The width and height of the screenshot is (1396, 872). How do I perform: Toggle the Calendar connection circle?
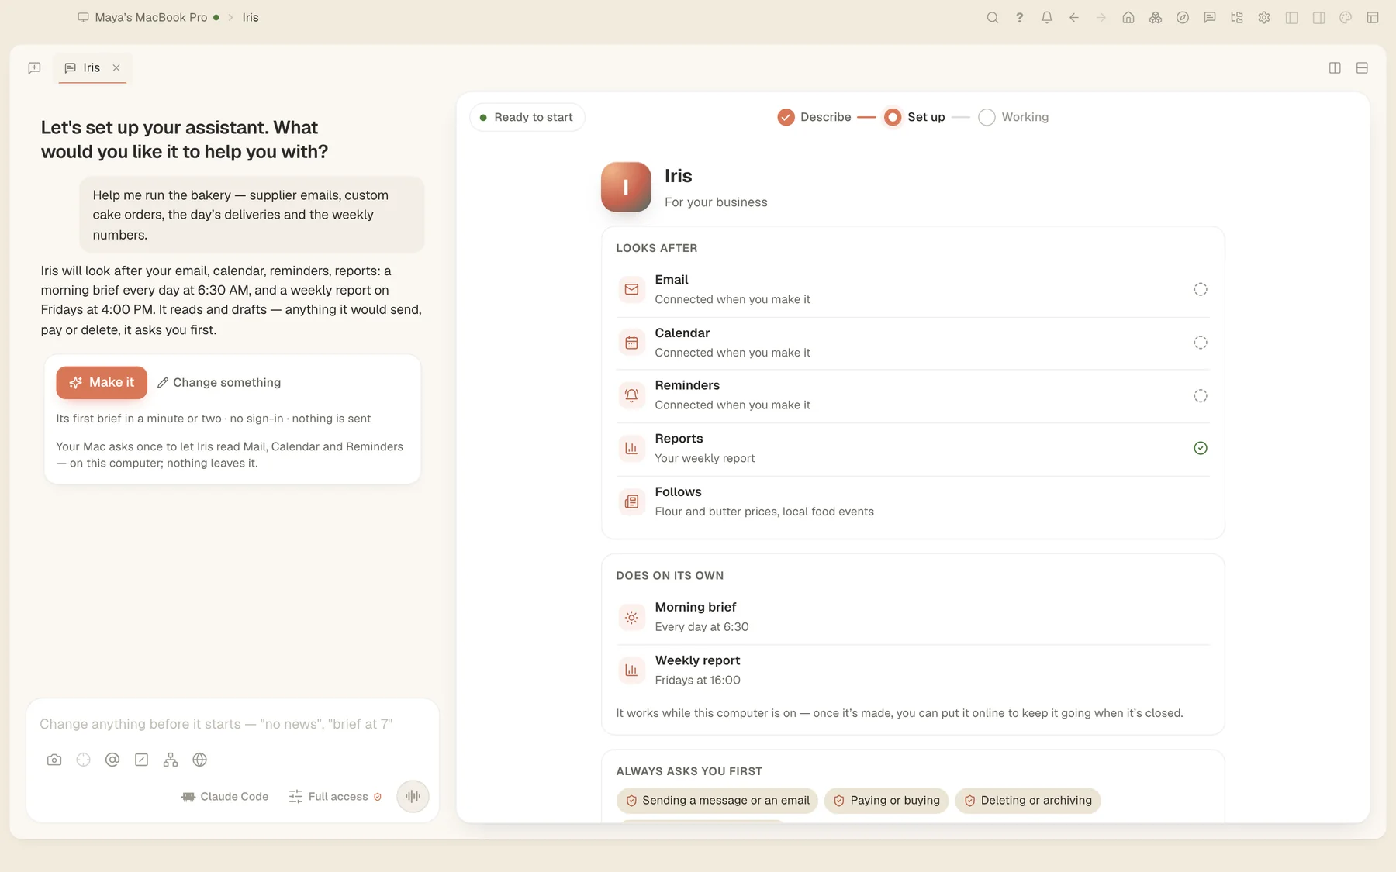[x=1200, y=343]
